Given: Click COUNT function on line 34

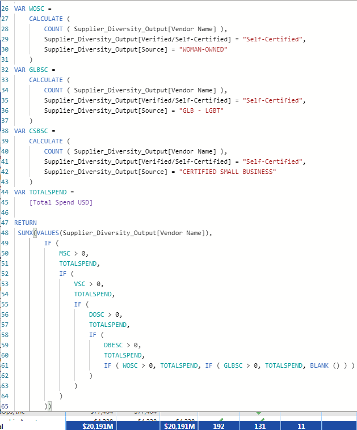Looking at the screenshot, I should coord(53,90).
